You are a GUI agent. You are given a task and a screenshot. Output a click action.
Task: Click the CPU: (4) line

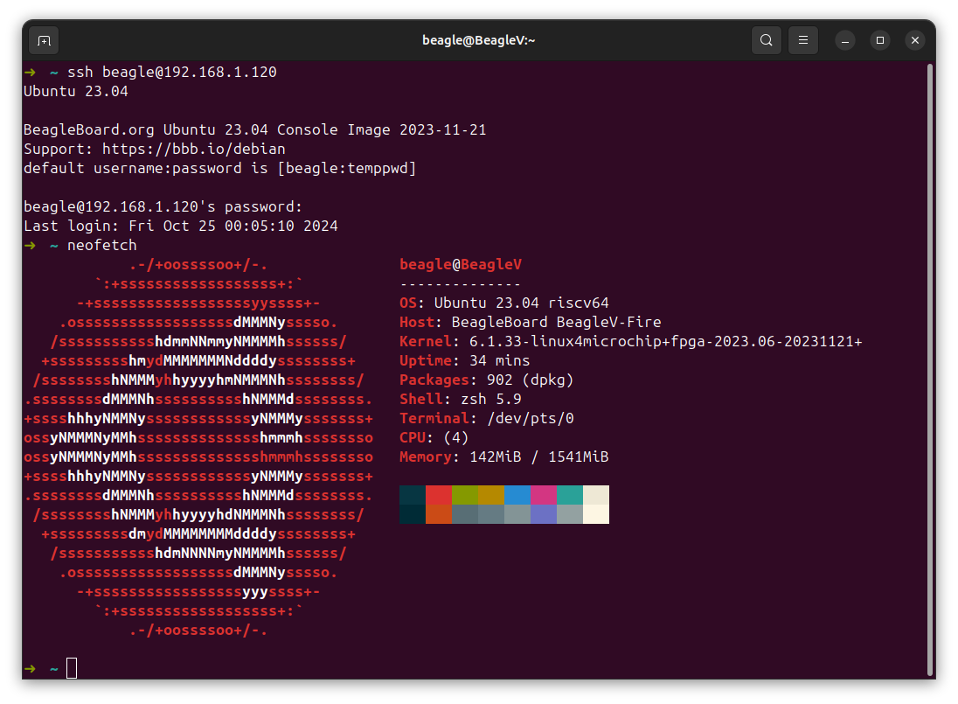(x=434, y=437)
